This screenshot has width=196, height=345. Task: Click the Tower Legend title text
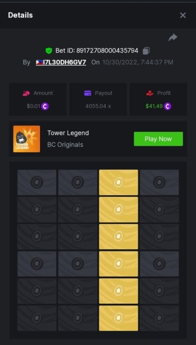pos(68,133)
